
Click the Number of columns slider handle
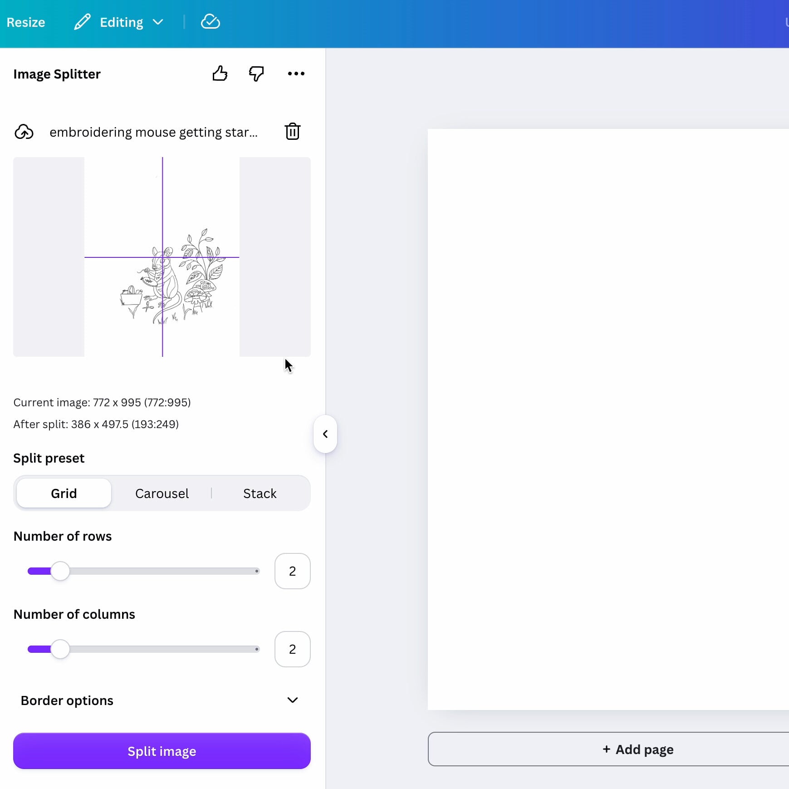click(60, 649)
